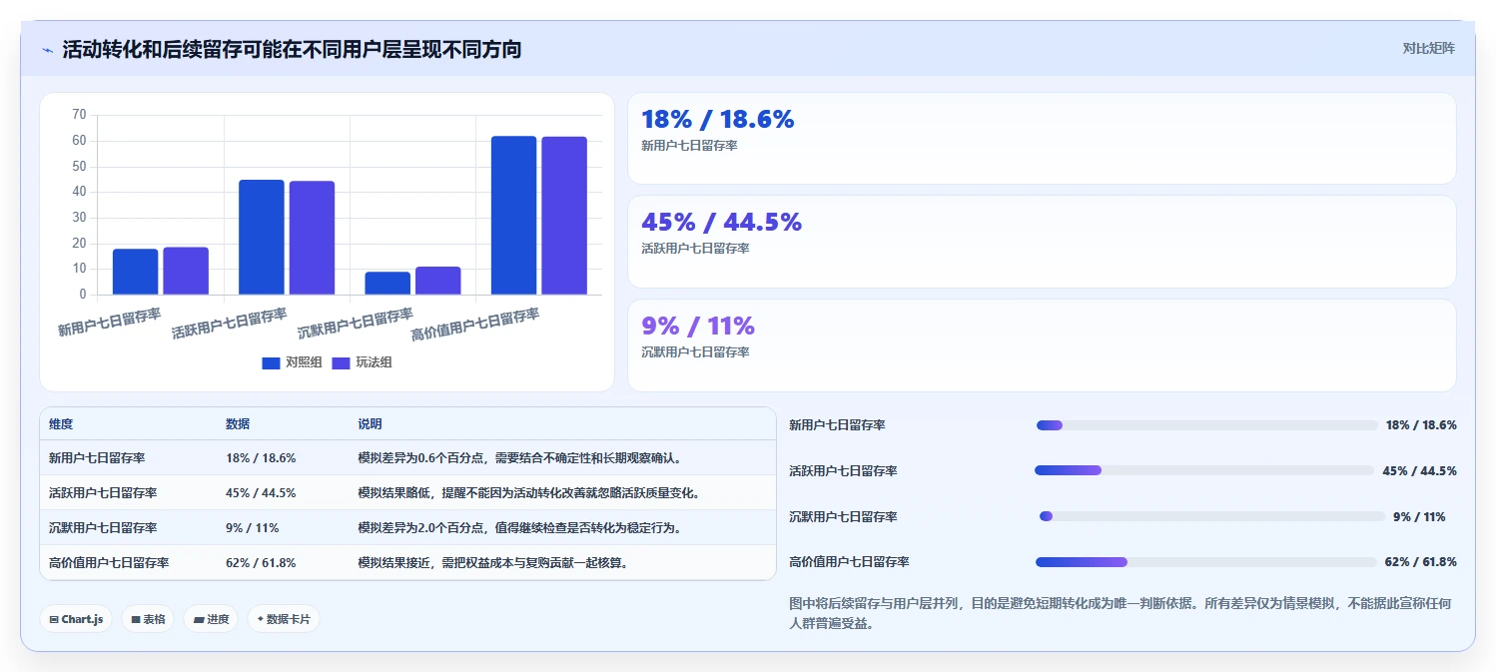
Task: Click table value 45% / 44.5%
Action: tap(261, 493)
